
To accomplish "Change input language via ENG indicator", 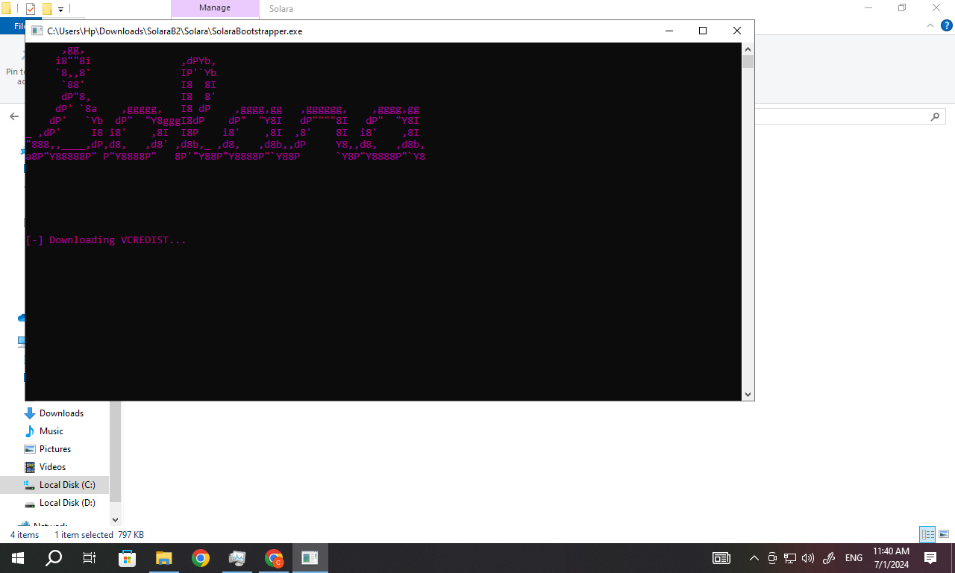I will coord(854,558).
